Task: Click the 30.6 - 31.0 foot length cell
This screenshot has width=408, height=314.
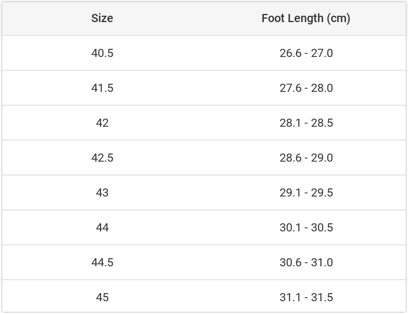Action: point(306,262)
